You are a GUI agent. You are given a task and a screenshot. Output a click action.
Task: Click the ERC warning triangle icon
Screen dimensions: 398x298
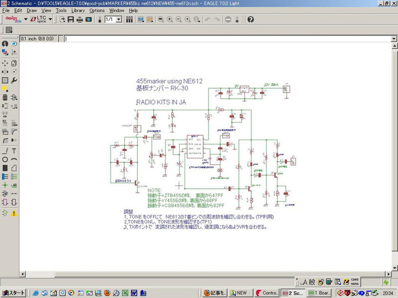tap(14, 212)
